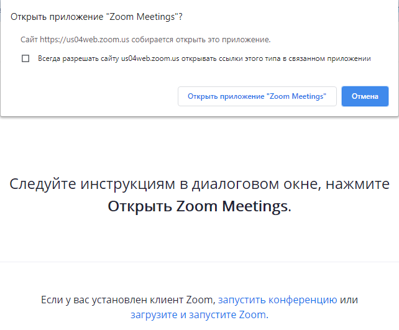
Task: Click the bold text 'Открыть Zoom Meetings.'
Action: coord(199,206)
